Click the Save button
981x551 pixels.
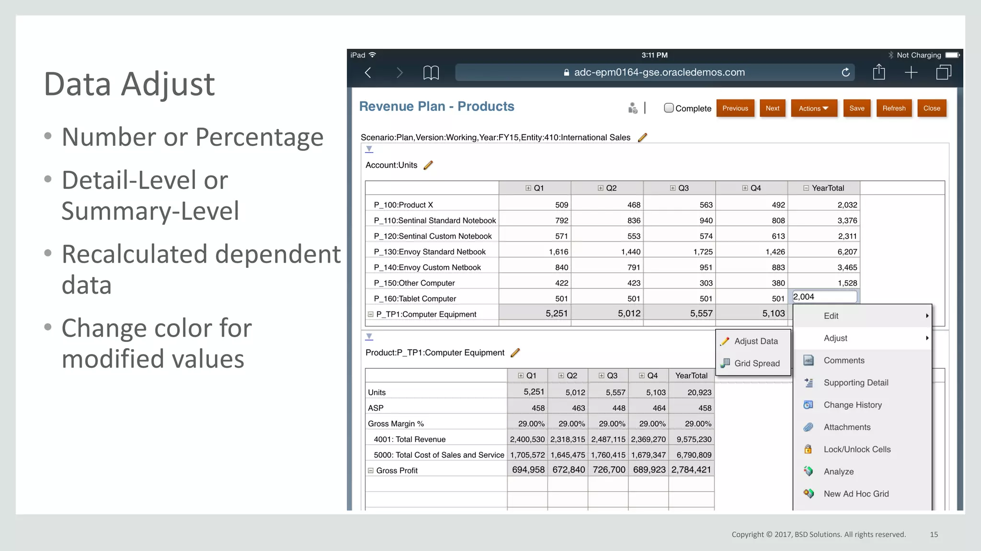[x=856, y=108]
